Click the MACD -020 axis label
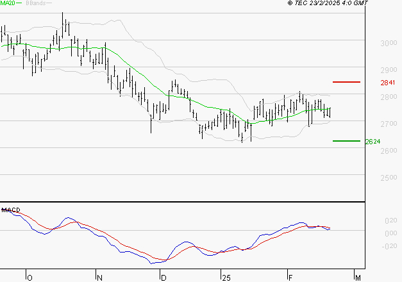Image resolution: width=402 pixels, height=282 pixels. tap(389, 246)
